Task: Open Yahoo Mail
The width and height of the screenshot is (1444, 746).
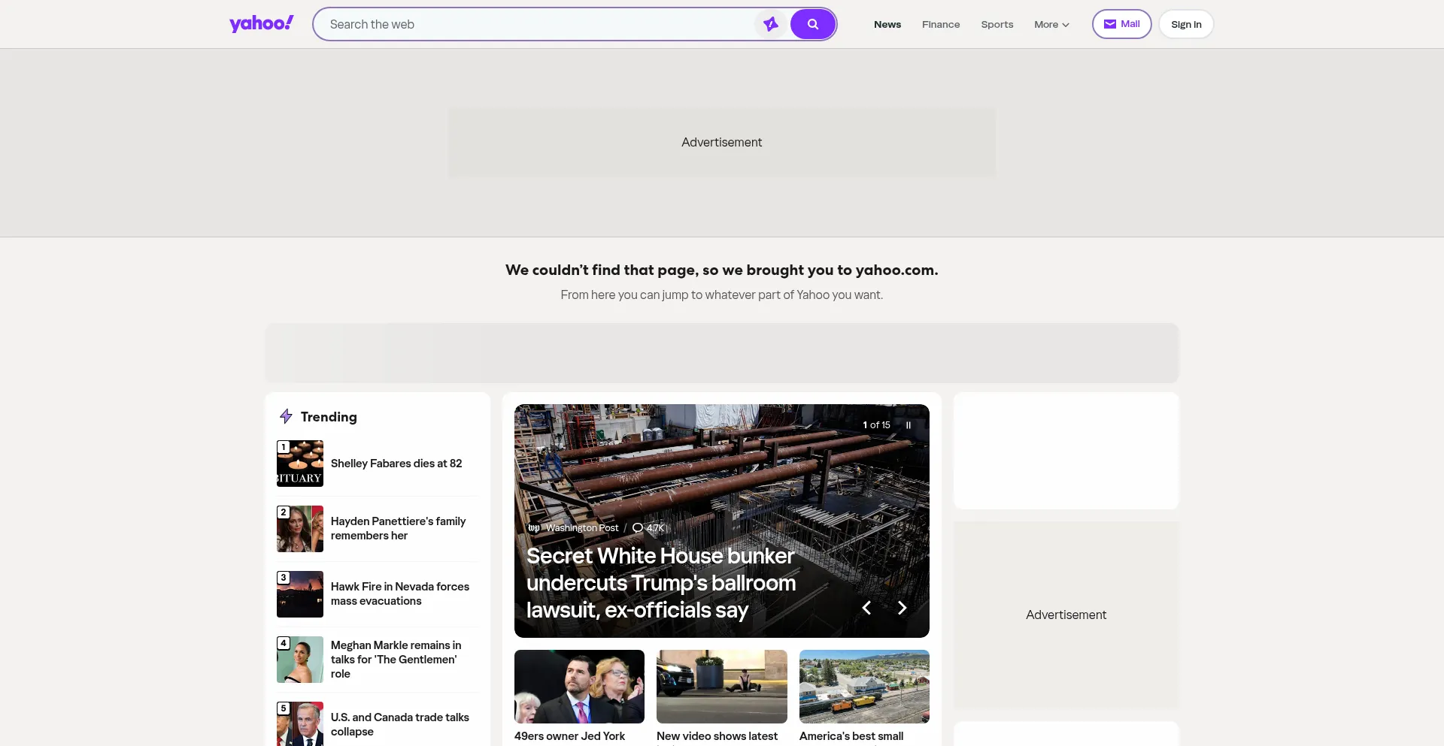Action: pos(1121,24)
